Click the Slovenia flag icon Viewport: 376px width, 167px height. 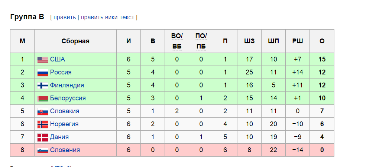(43, 150)
